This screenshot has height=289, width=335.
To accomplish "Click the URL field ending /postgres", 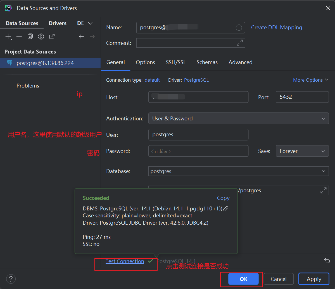I will pos(238,190).
